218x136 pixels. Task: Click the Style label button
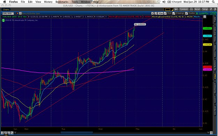[x=169, y=13]
